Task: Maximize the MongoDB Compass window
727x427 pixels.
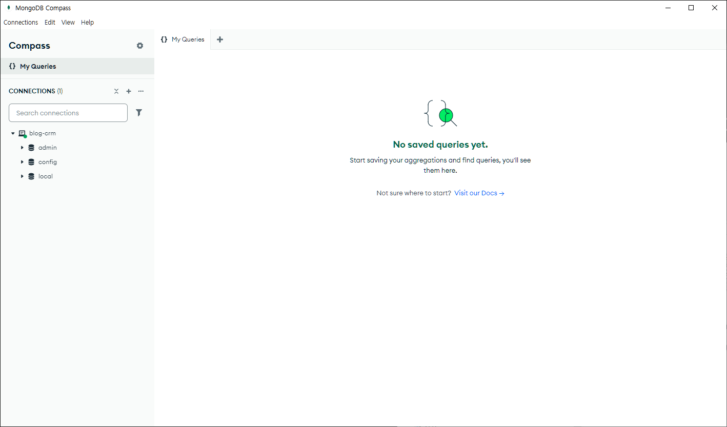Action: 691,8
